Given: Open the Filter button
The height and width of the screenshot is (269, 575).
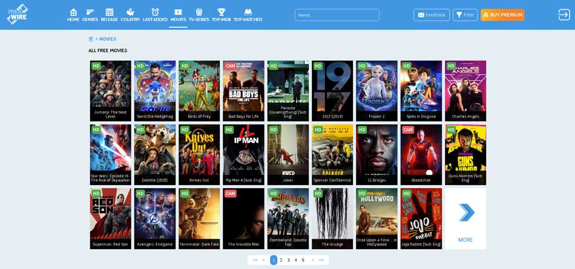Looking at the screenshot, I should tap(465, 15).
